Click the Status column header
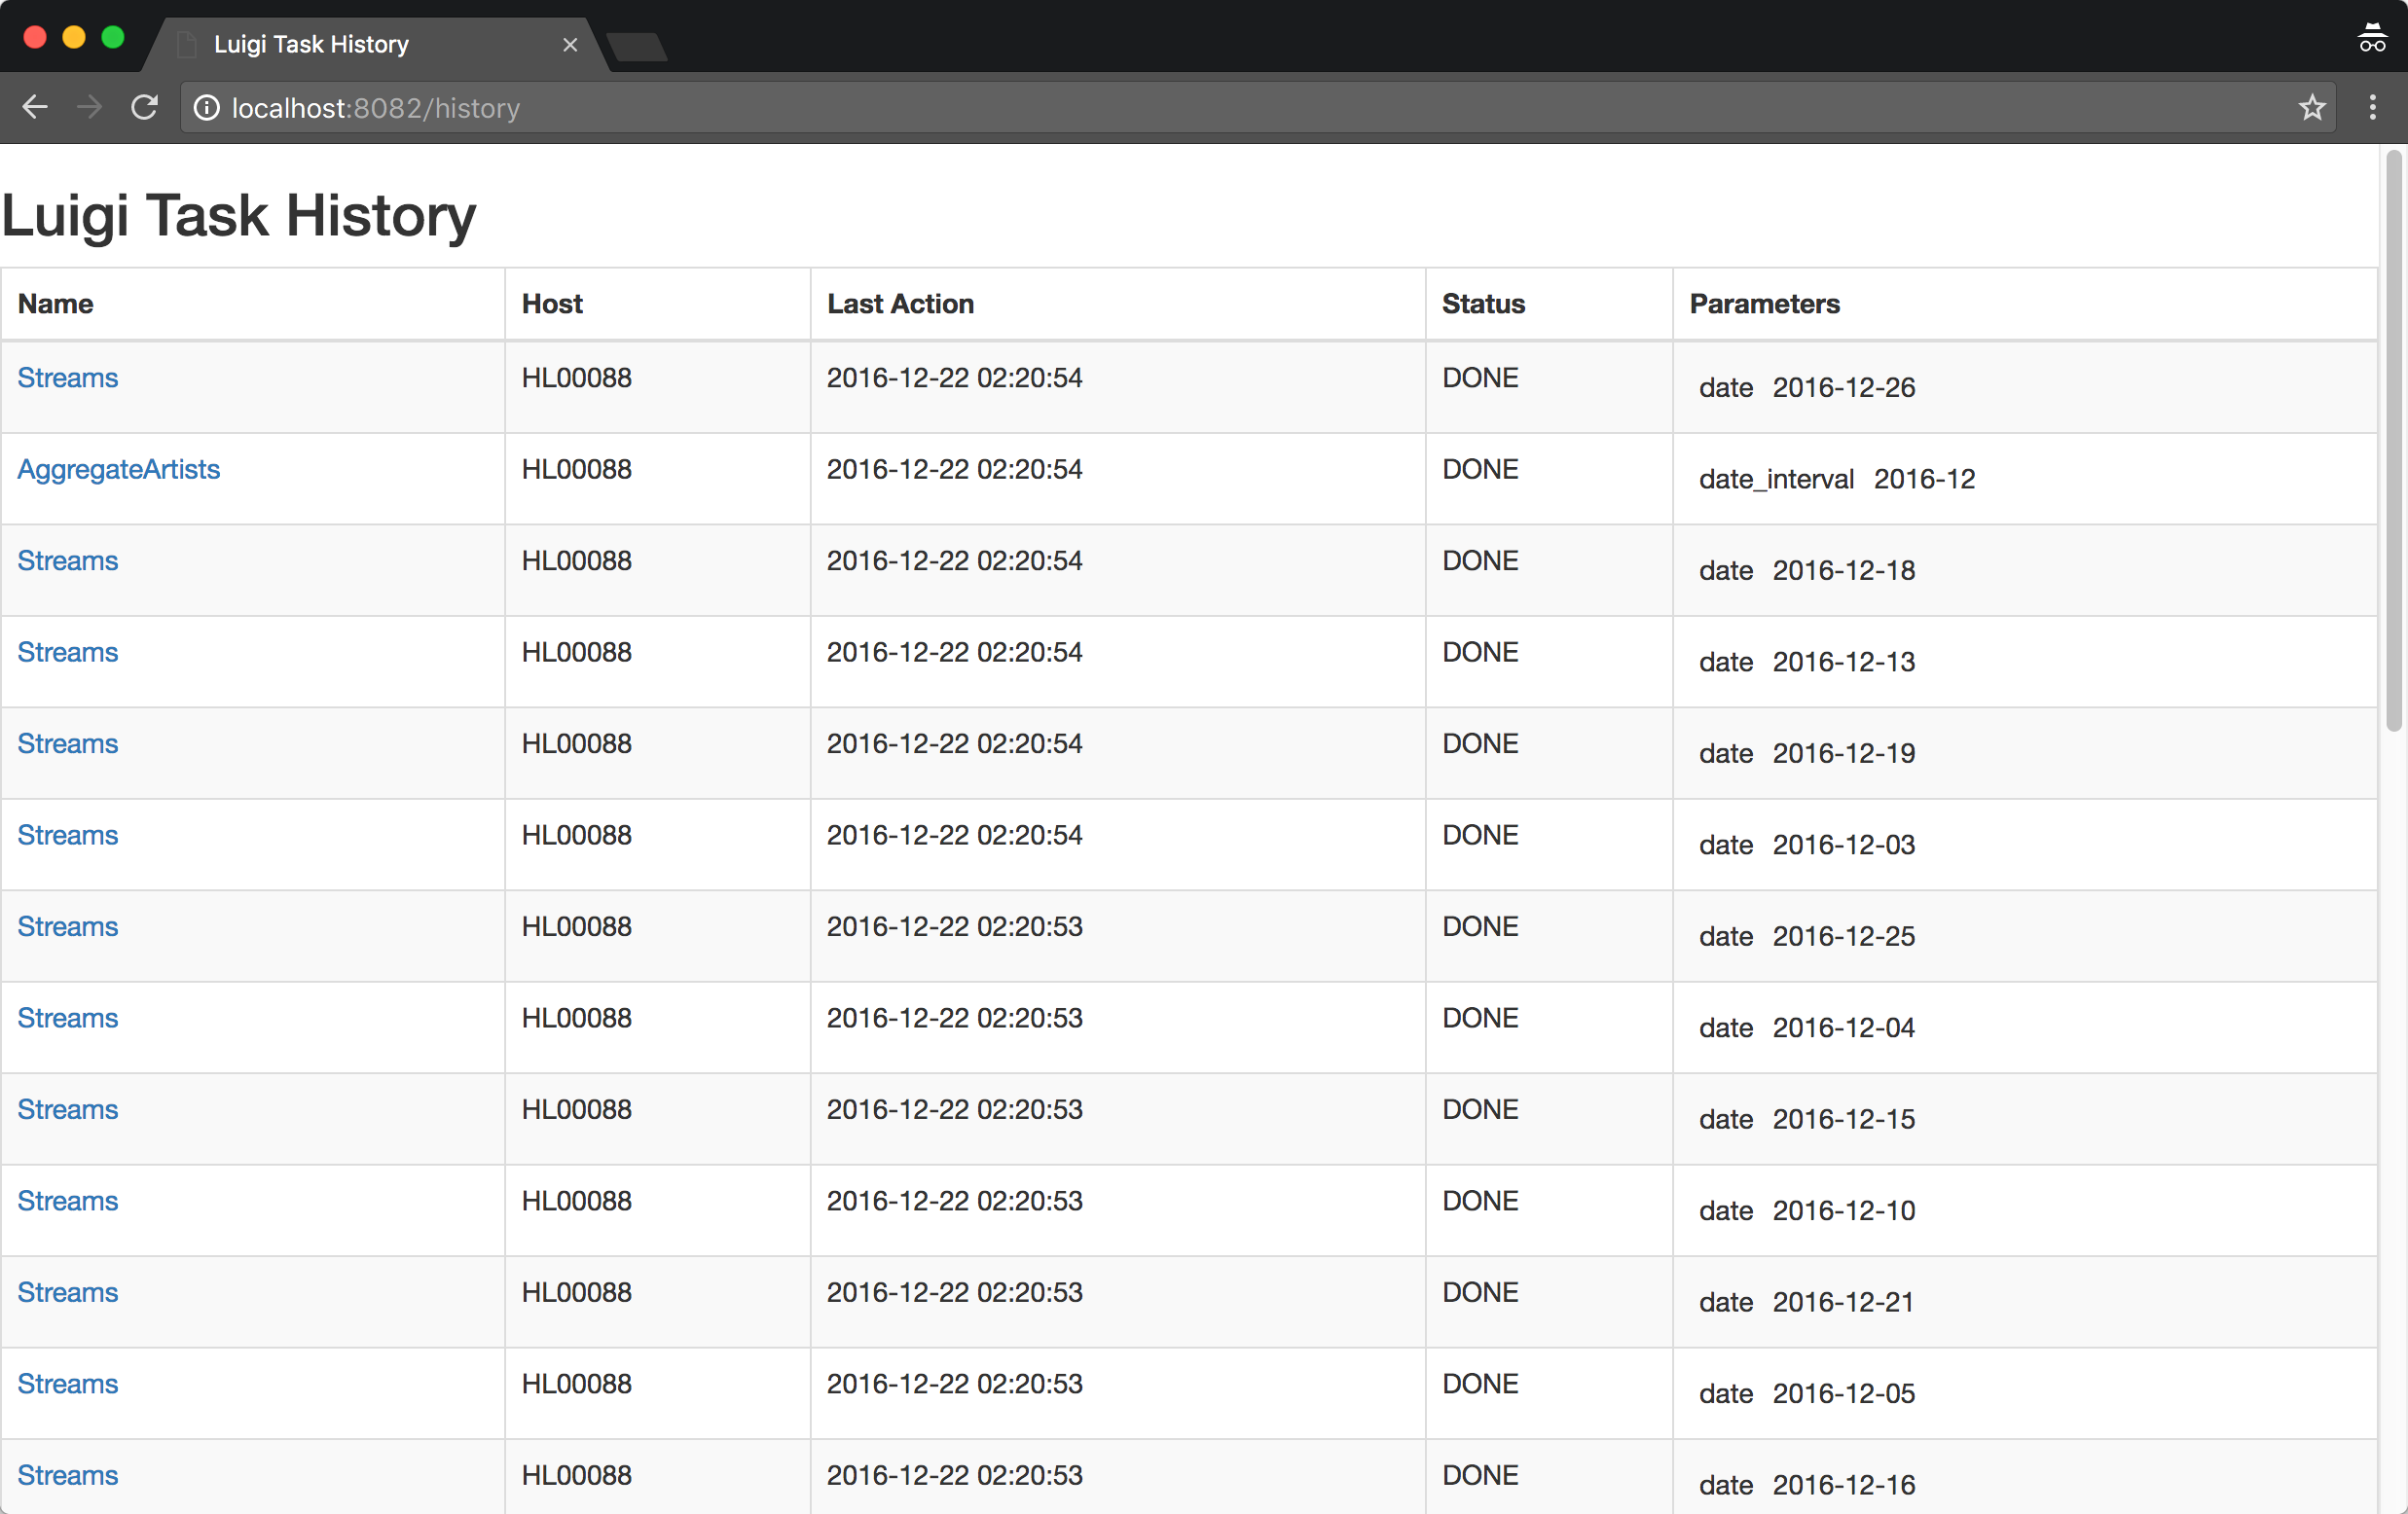Screen dimensions: 2408x1514 pyautogui.click(x=1483, y=304)
